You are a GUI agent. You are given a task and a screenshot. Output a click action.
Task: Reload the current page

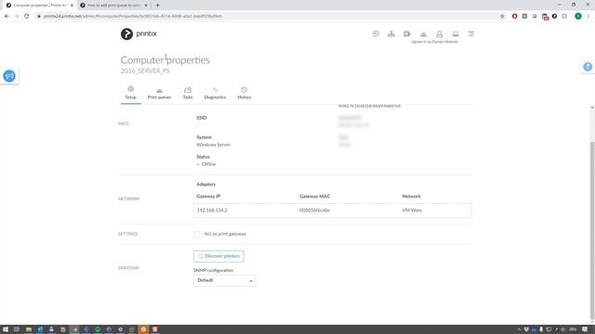tap(27, 17)
